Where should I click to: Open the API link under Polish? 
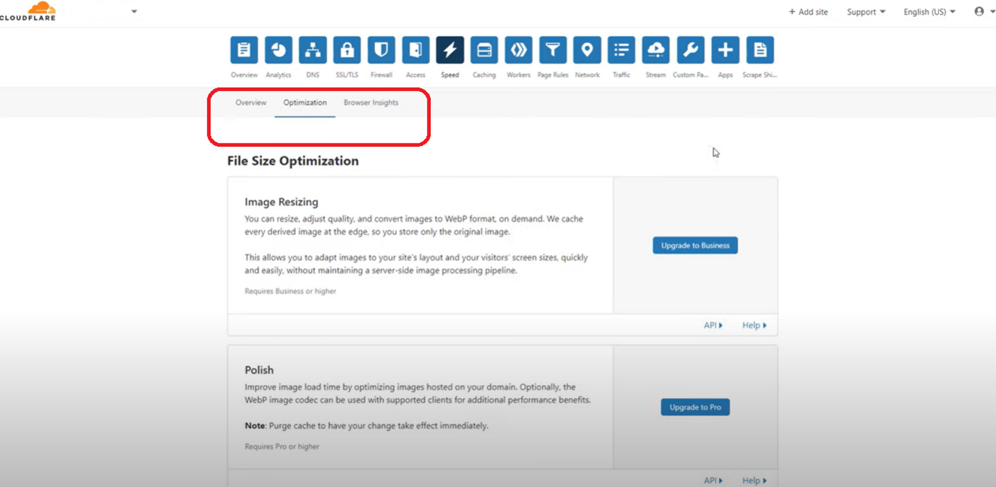pos(713,481)
